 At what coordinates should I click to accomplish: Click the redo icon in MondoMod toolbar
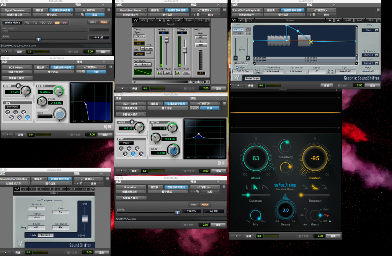click(x=151, y=20)
